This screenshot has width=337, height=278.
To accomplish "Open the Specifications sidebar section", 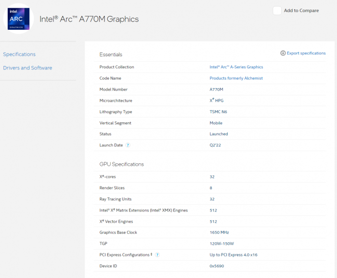I will pos(19,54).
